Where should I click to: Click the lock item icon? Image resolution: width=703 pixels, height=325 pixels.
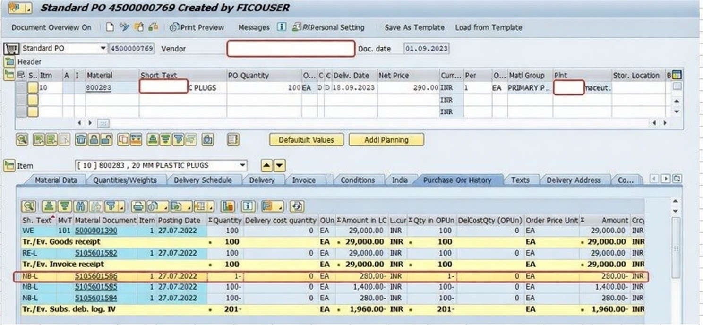click(94, 139)
